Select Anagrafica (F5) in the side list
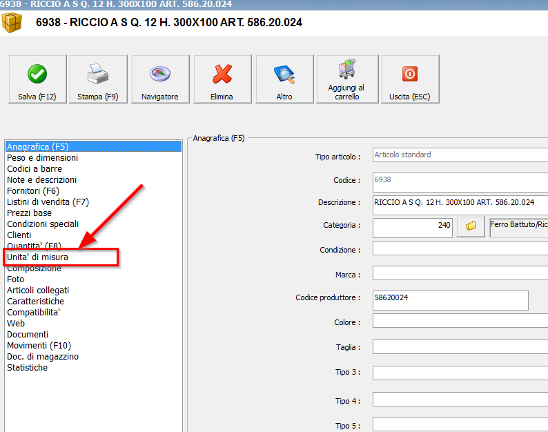The width and height of the screenshot is (548, 432). [x=94, y=146]
